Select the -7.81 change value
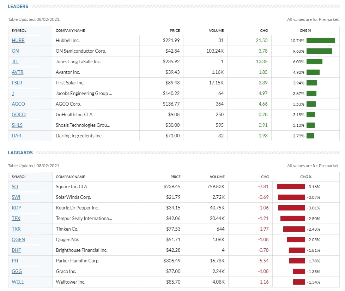 pyautogui.click(x=263, y=186)
